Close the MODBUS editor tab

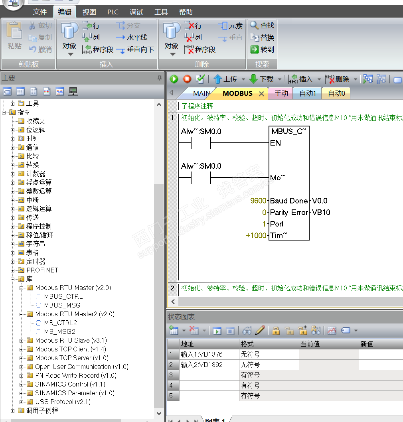[261, 94]
